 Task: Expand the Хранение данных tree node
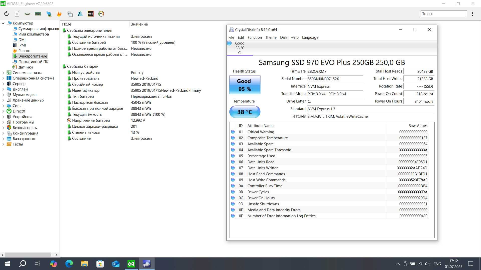[x=3, y=100]
